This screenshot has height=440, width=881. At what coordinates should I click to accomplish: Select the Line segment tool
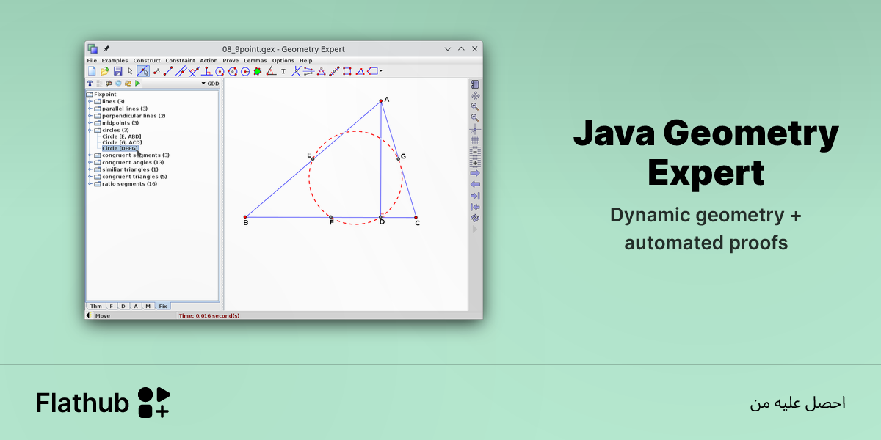coord(168,71)
